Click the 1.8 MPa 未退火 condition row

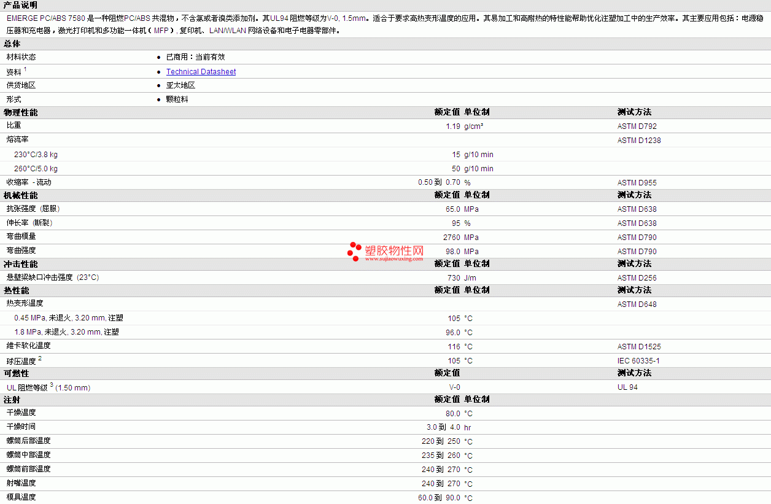66,332
